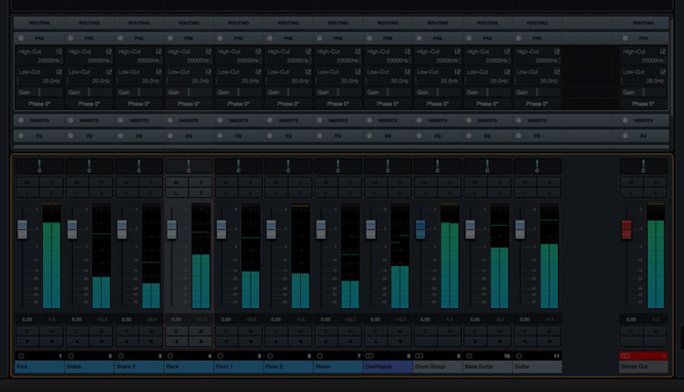Click the stereo icon on Stereo Out channel
This screenshot has height=392, width=684.
(625, 356)
